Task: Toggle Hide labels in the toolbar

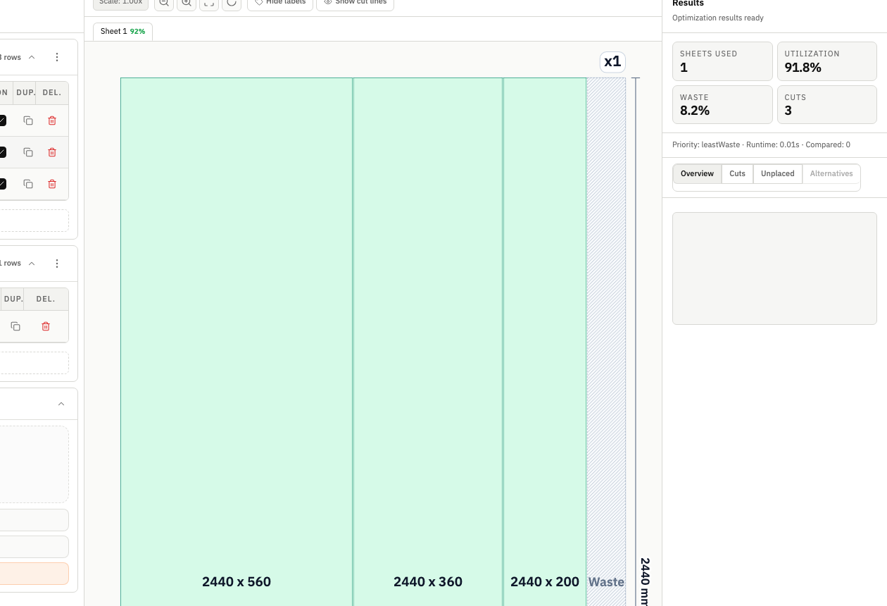Action: (x=279, y=4)
